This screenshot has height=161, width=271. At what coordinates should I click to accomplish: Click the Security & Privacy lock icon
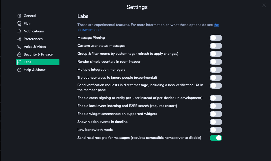(19, 55)
